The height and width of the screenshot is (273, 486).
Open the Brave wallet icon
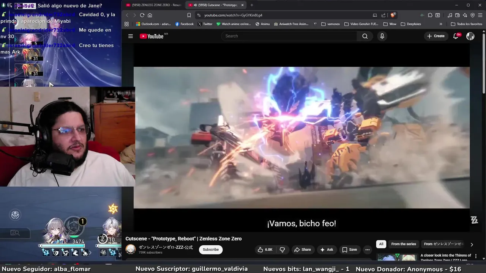coord(458,15)
